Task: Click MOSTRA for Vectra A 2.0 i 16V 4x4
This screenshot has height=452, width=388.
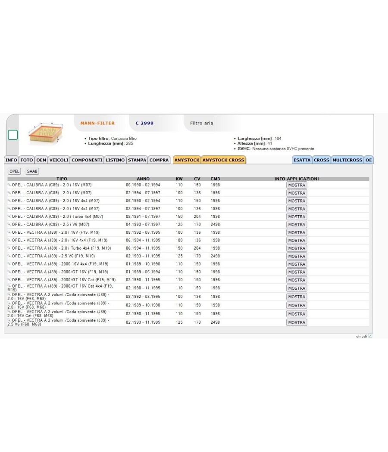Action: point(297,240)
